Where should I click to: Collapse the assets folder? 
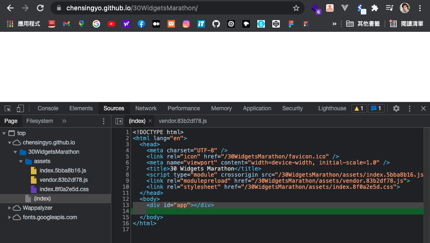click(21, 161)
